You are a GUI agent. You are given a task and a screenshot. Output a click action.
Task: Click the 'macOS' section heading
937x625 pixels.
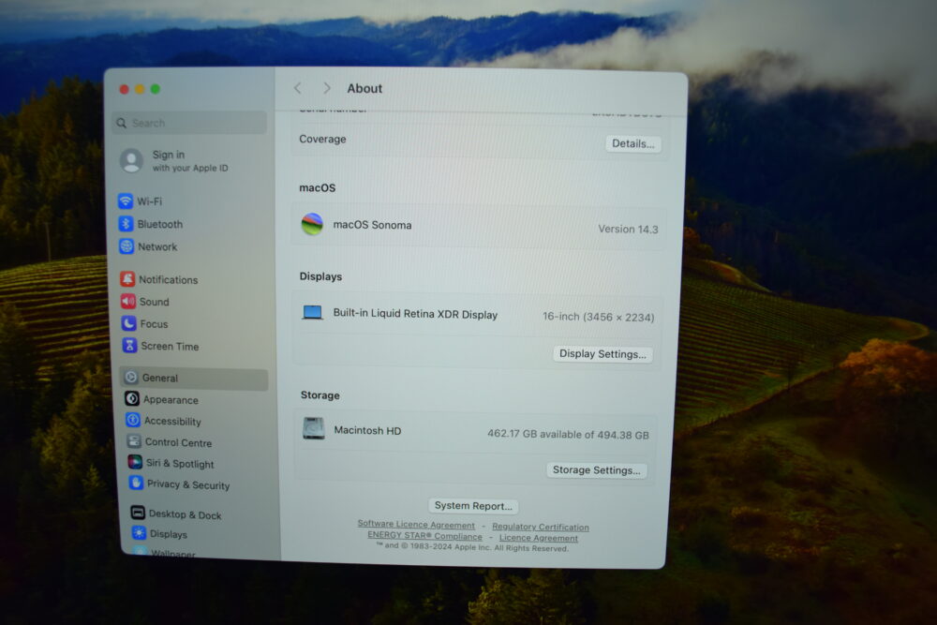pyautogui.click(x=317, y=187)
